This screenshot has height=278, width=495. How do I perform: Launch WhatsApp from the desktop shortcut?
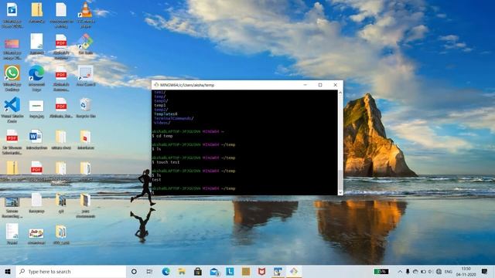[12, 78]
